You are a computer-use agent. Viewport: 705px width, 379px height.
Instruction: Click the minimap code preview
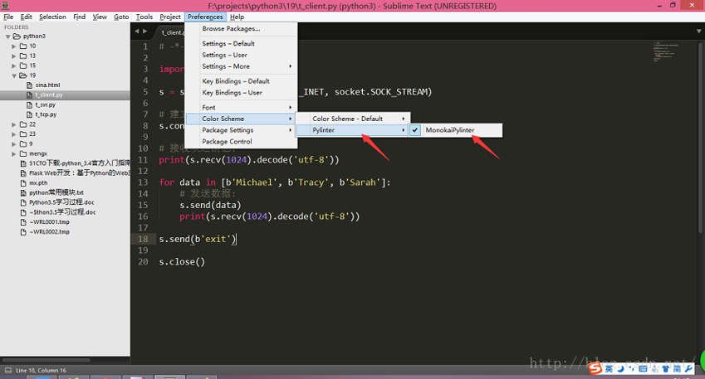point(666,52)
